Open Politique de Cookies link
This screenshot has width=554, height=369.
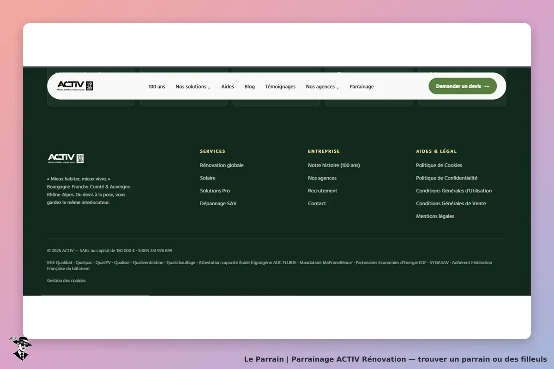(439, 165)
